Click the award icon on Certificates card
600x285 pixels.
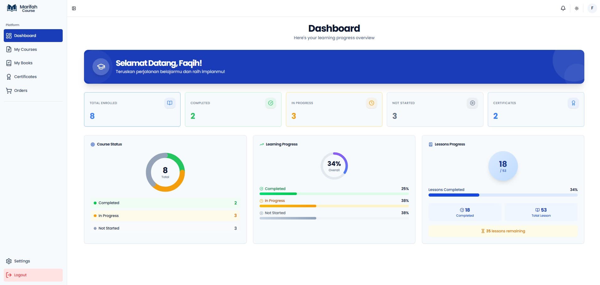(x=573, y=103)
